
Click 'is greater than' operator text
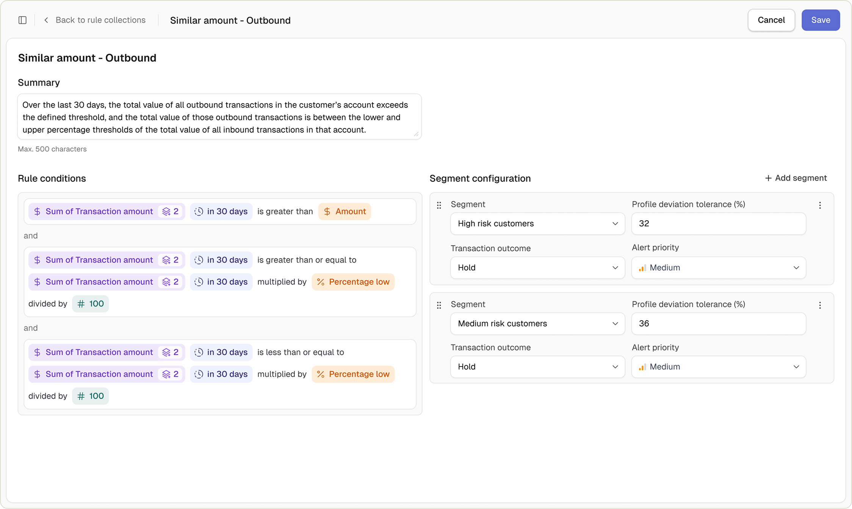point(285,211)
